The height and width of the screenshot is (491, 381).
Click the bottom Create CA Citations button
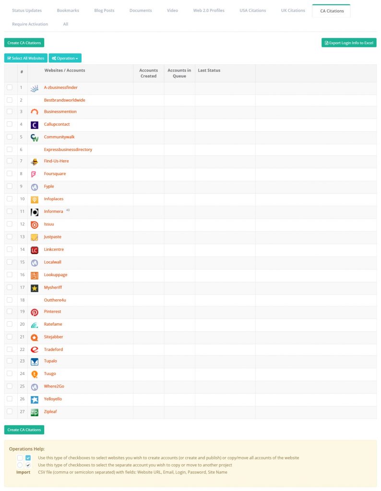[24, 430]
